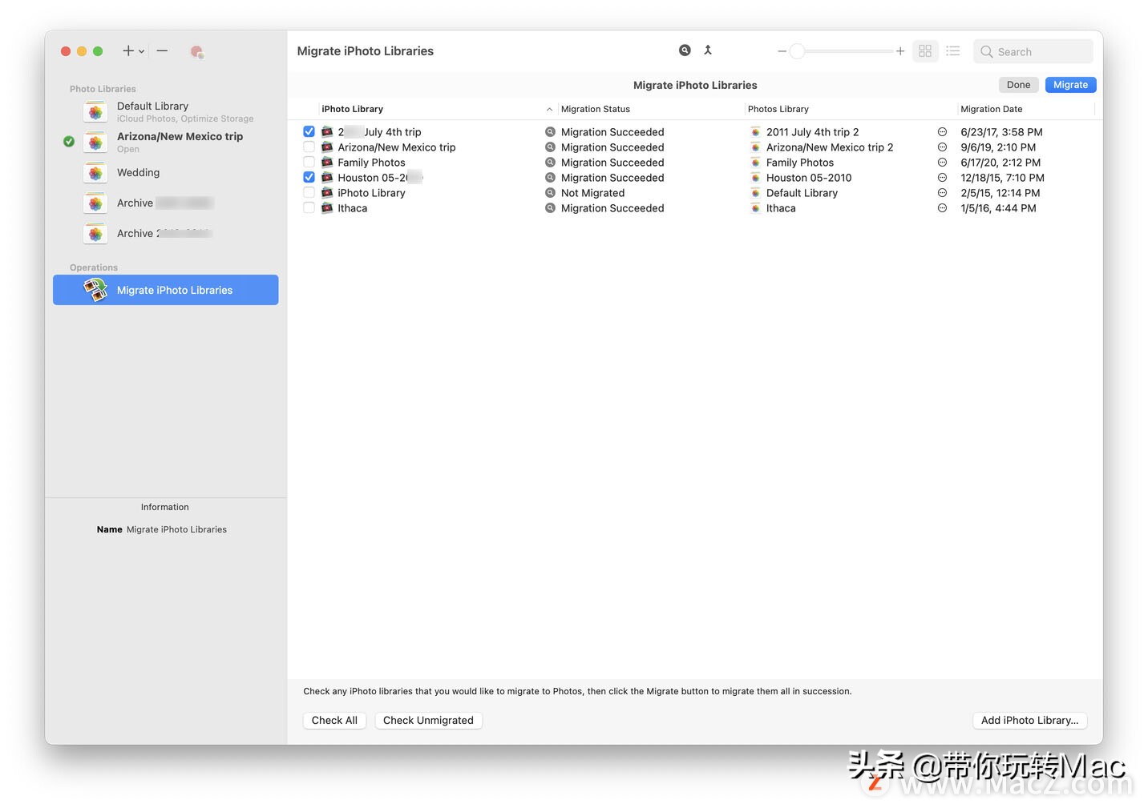Check the Ithaca checkbox

tap(309, 207)
